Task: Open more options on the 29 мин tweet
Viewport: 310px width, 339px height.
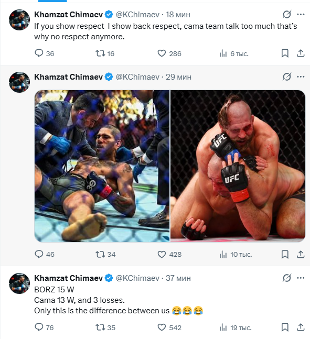Action: (x=301, y=76)
